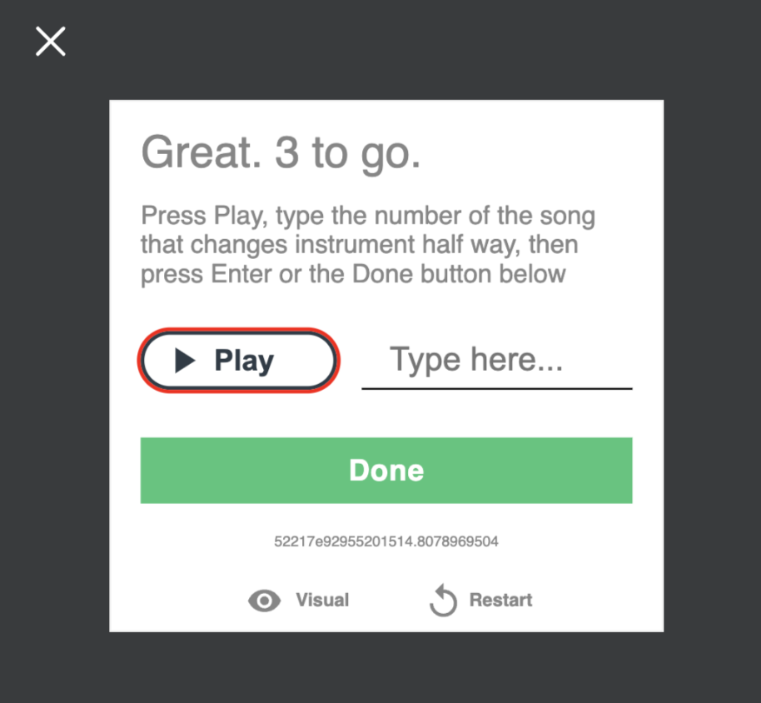Click the empty white space between Visual and Restart
Screen dimensions: 761x703
(389, 600)
